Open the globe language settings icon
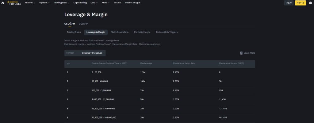Screen dimensions: 314x123 (x=310, y=3)
